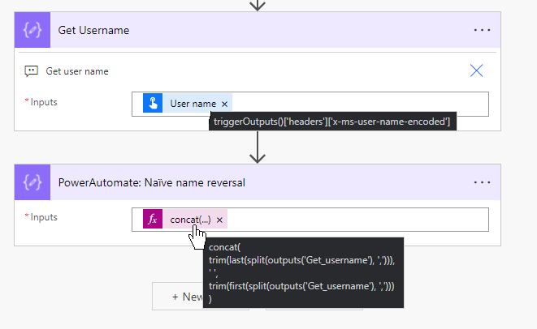Click the Get Username action title

point(93,31)
